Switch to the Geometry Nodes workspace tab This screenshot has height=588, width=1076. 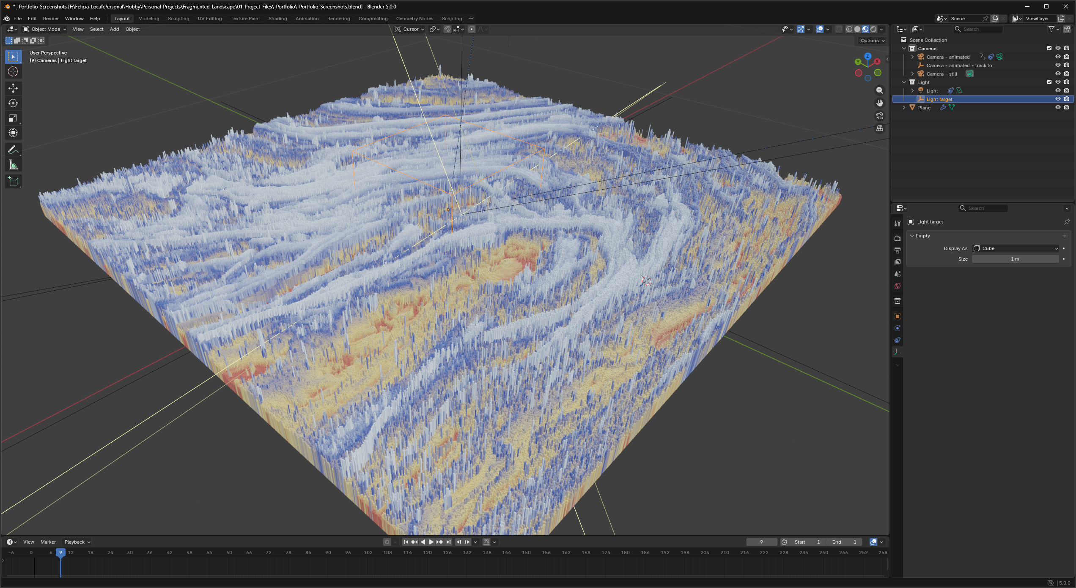(x=414, y=19)
